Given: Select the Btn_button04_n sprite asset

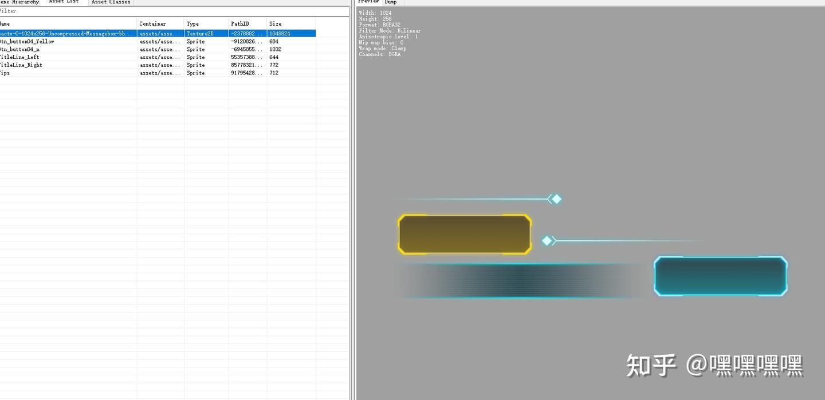Looking at the screenshot, I should coord(69,49).
